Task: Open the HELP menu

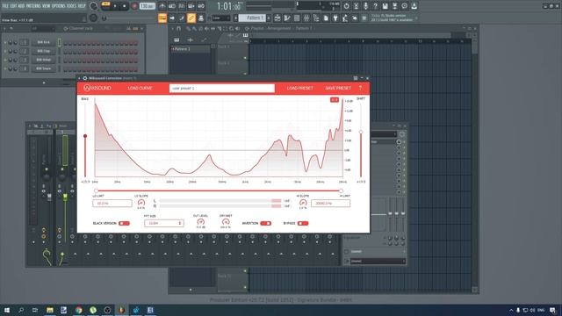Action: pos(82,6)
